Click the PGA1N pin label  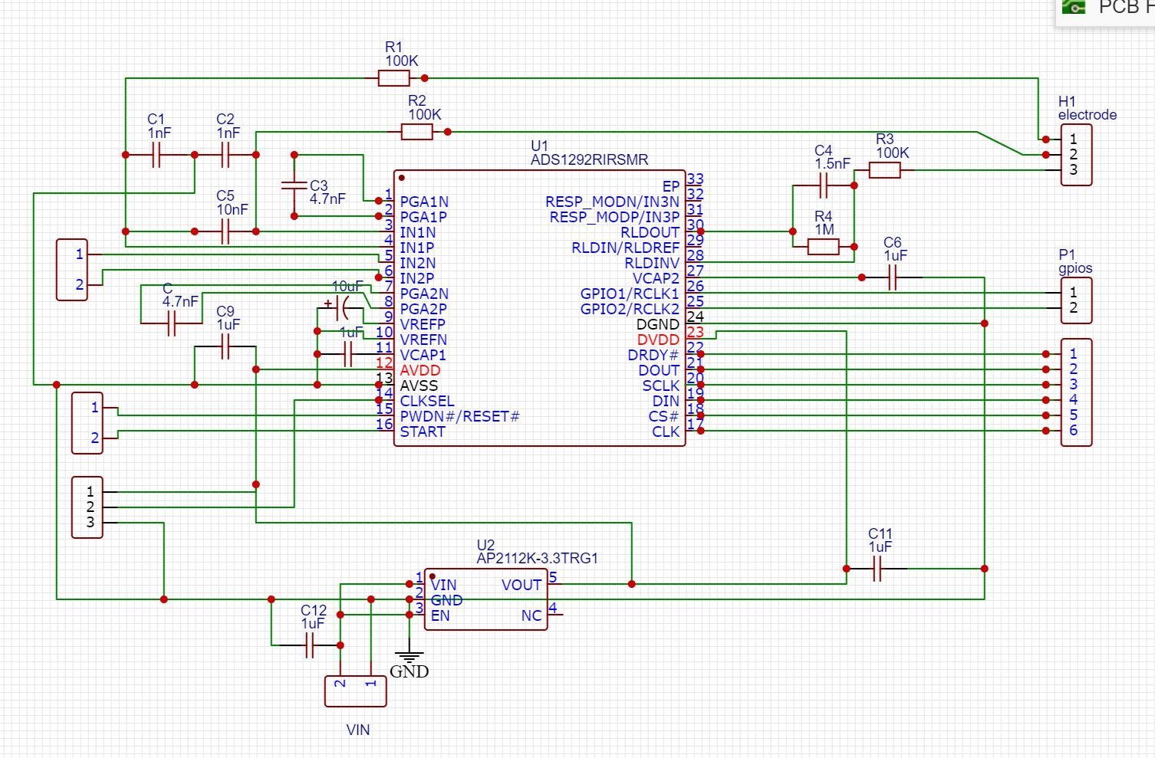[424, 202]
